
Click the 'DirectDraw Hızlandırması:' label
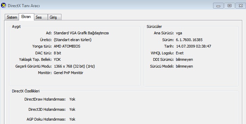45,99
